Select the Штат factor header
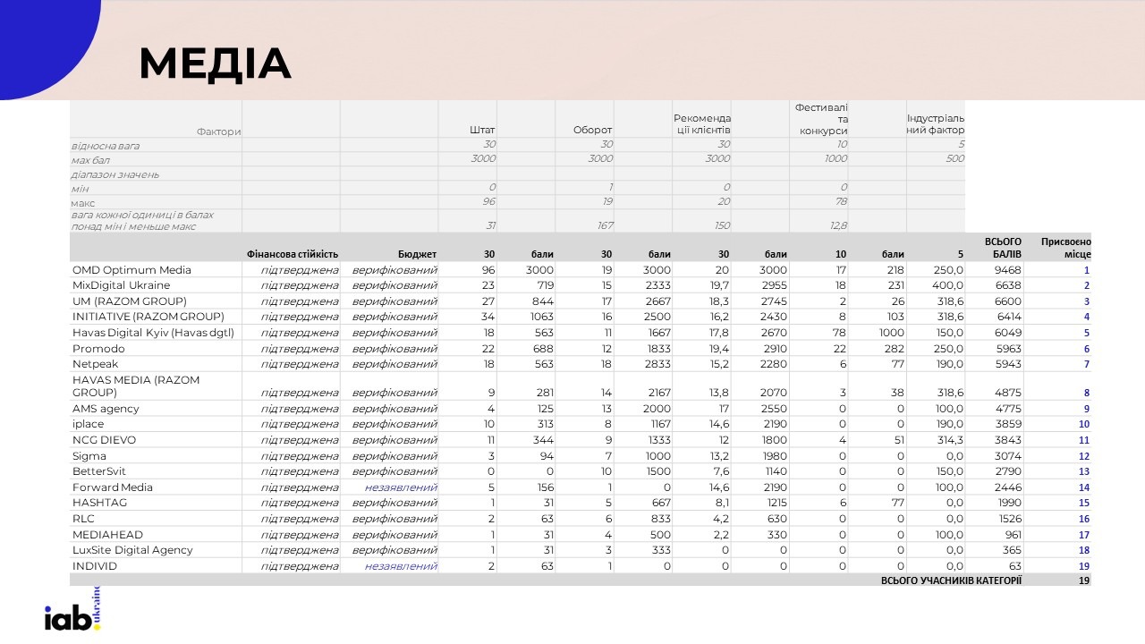Image resolution: width=1145 pixels, height=644 pixels. pyautogui.click(x=482, y=131)
